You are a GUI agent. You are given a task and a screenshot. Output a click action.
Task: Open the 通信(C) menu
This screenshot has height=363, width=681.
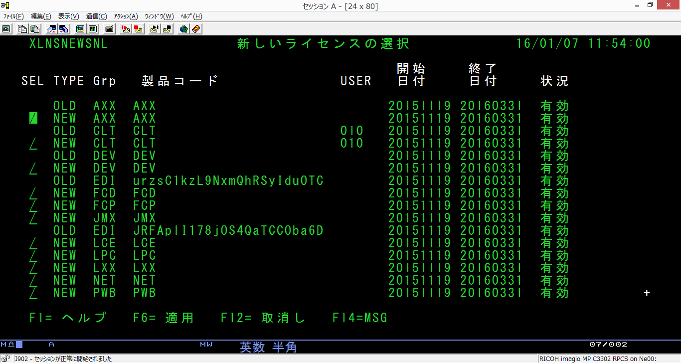coord(96,16)
